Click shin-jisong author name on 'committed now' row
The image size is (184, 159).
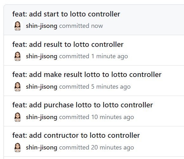pos(42,26)
